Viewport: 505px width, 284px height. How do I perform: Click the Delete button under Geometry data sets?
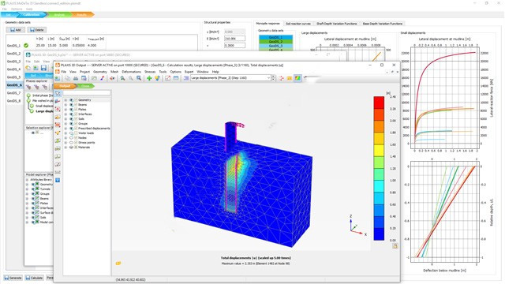click(x=37, y=30)
